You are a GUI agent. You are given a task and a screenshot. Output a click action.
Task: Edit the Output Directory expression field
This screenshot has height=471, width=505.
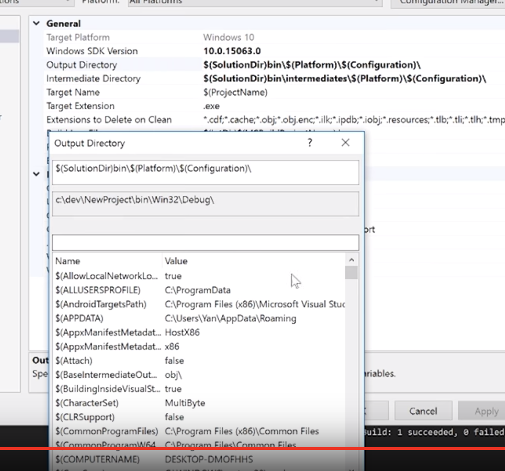(x=205, y=172)
